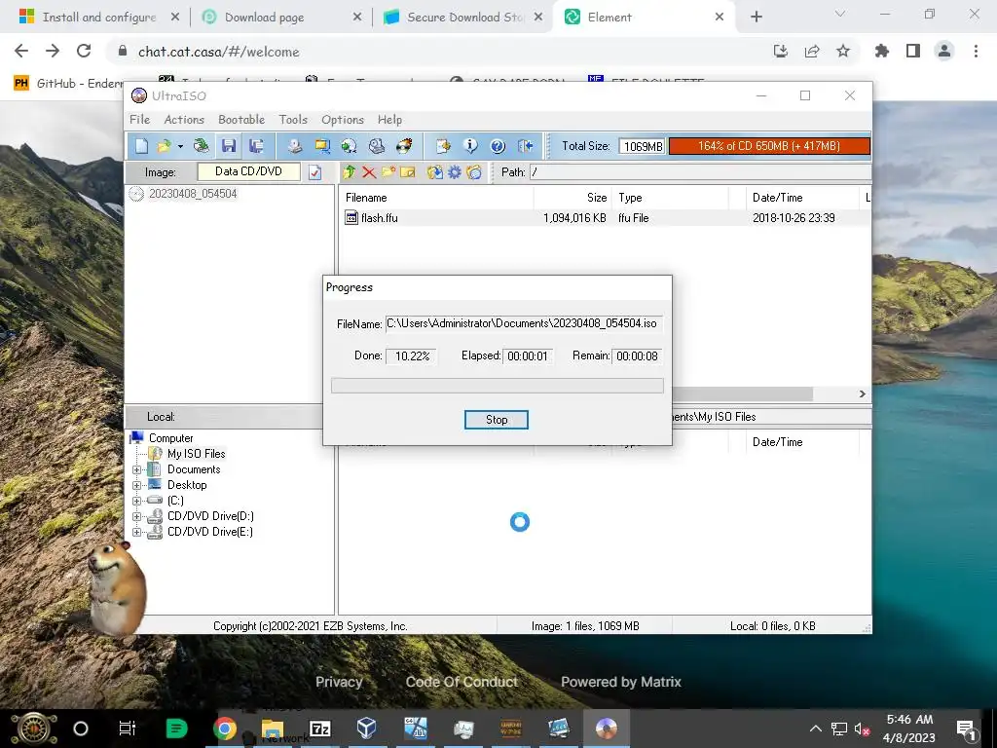Viewport: 997px width, 748px height.
Task: Click the Exit door arrow icon
Action: [x=525, y=146]
